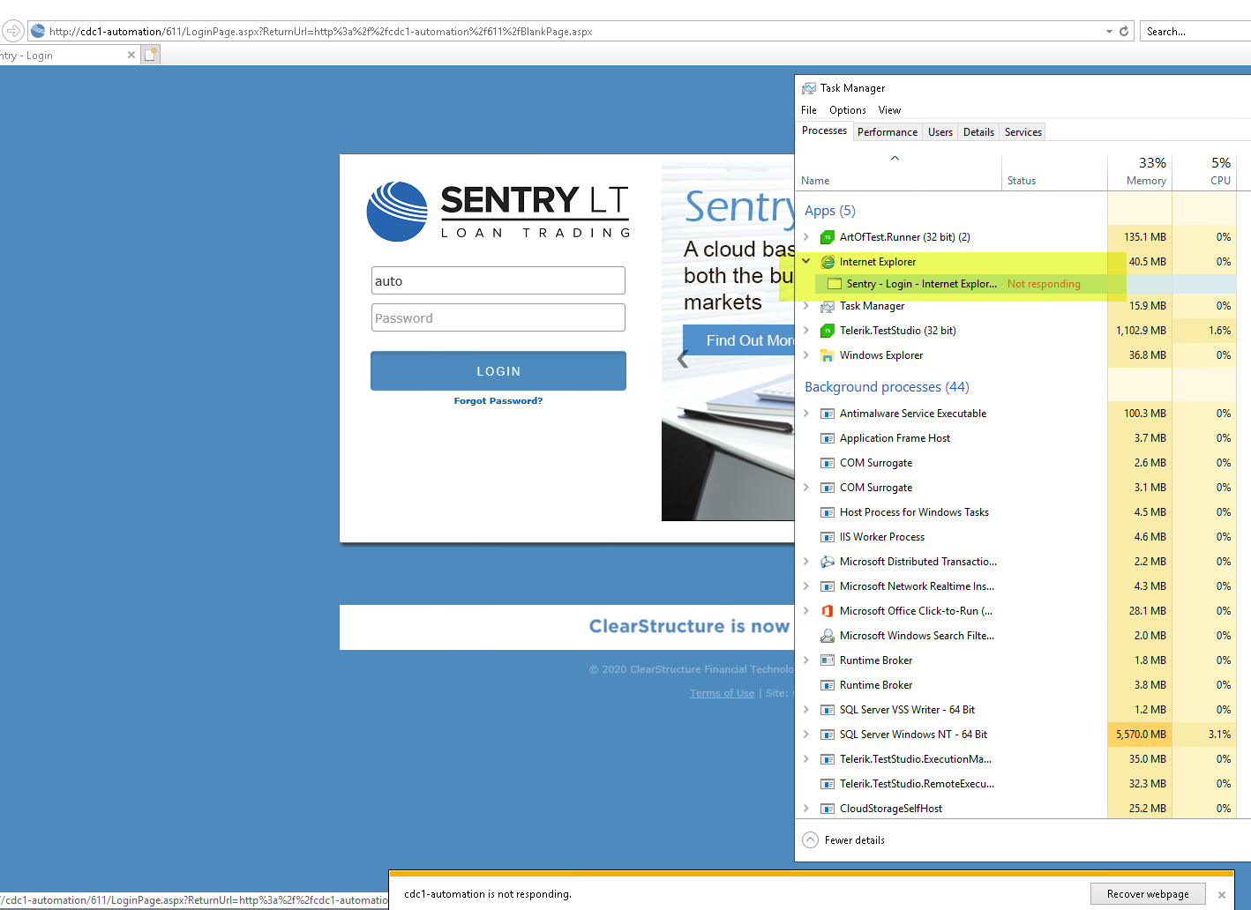
Task: Expand the SQL Server Windows NT entry
Action: [806, 735]
